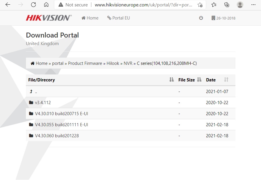Click the Hikvision logo

48,17
